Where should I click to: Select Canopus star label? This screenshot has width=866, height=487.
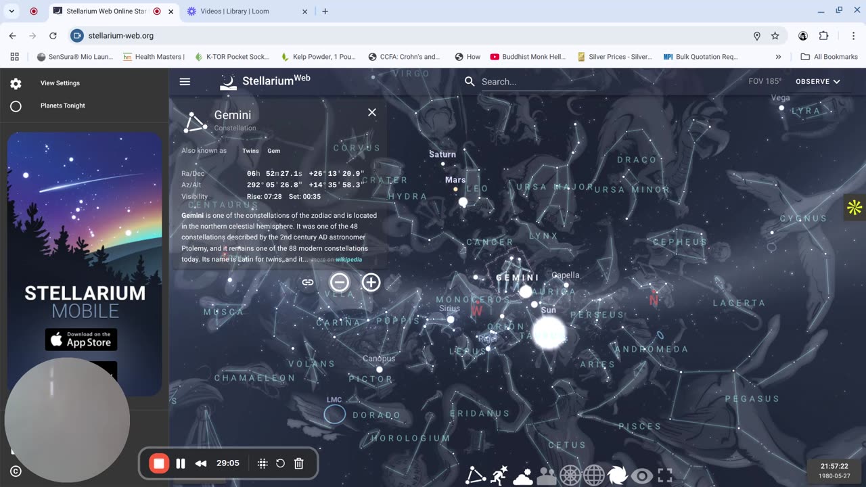pyautogui.click(x=379, y=358)
